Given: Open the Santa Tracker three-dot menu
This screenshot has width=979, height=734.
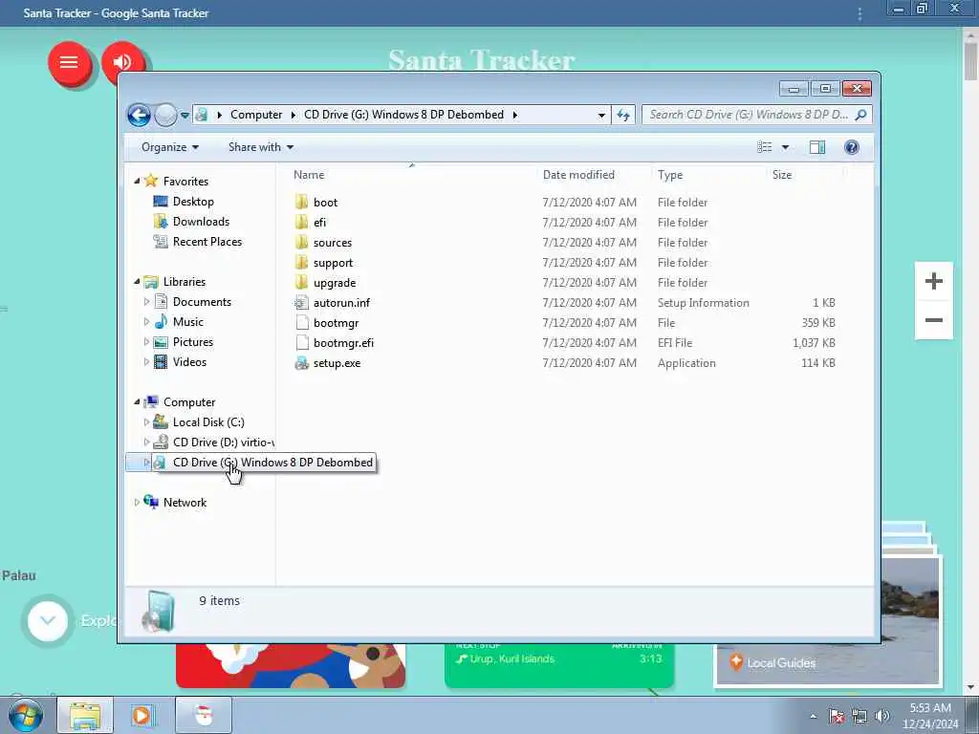Looking at the screenshot, I should 859,13.
